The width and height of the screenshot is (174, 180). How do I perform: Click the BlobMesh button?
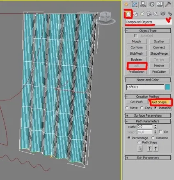pos(137,53)
